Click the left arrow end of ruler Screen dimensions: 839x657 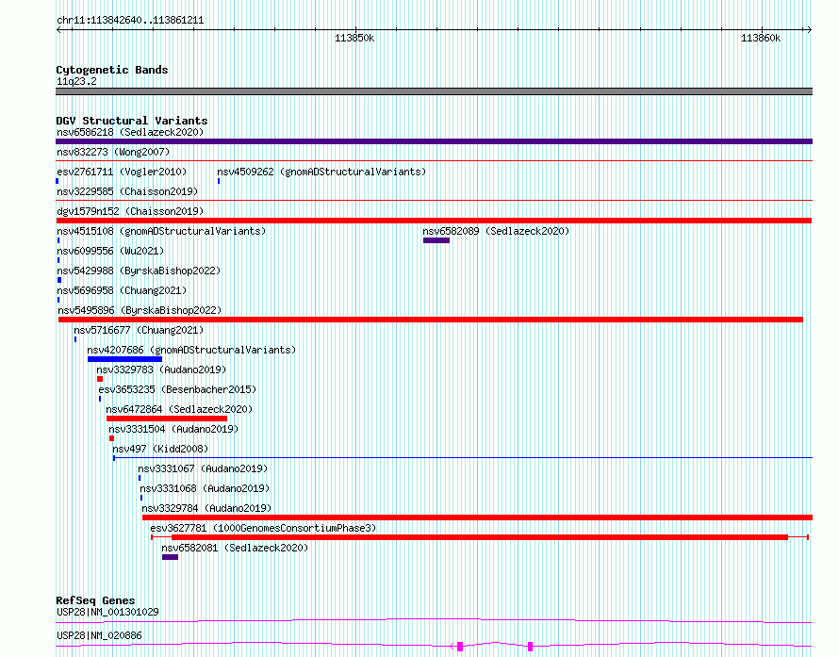tap(58, 29)
